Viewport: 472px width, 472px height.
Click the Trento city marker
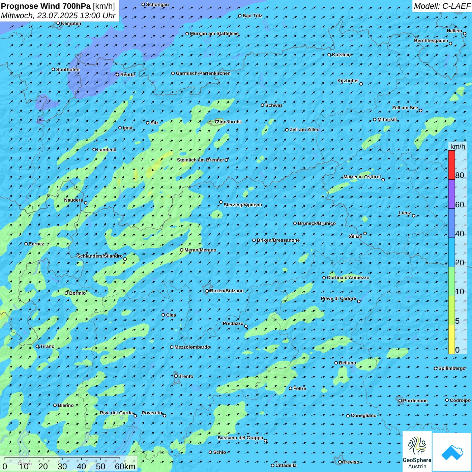(x=176, y=376)
